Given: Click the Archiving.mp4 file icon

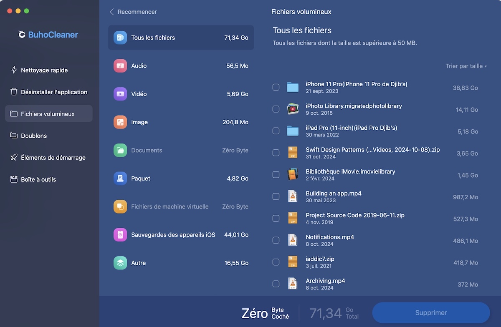Looking at the screenshot, I should (293, 284).
